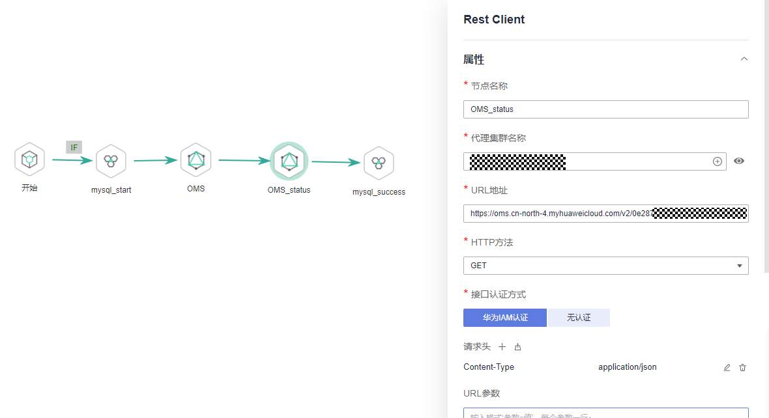Image resolution: width=769 pixels, height=418 pixels.
Task: Select the OMS Rest Client node
Action: click(196, 160)
